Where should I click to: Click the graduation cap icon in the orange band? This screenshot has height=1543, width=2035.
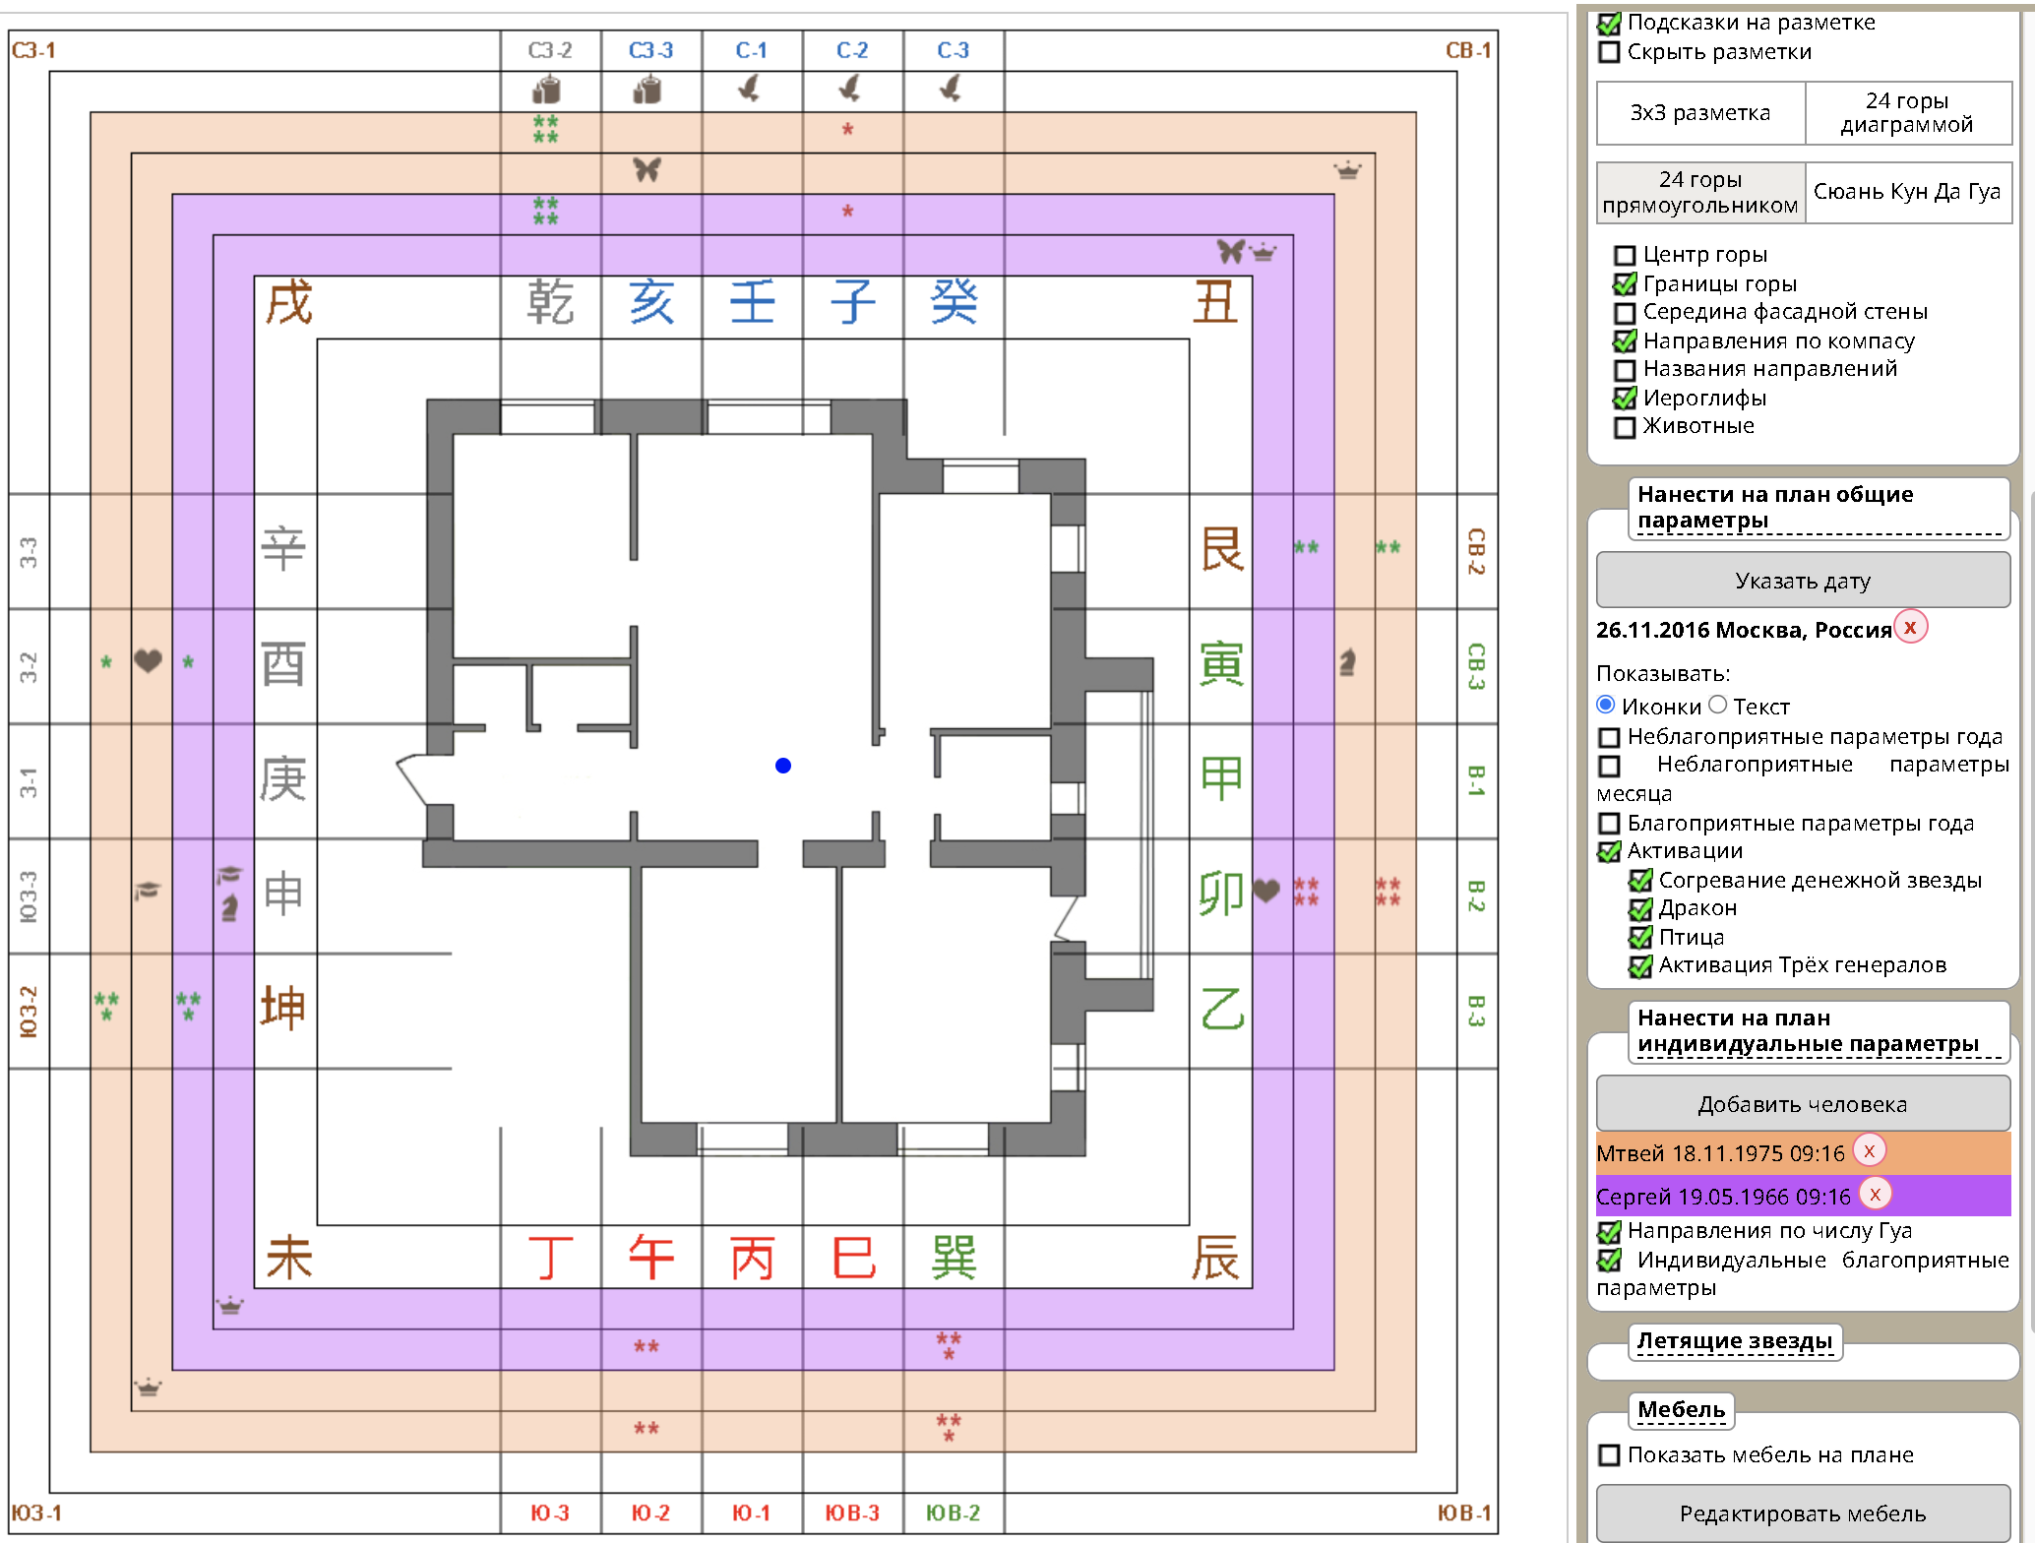147,891
